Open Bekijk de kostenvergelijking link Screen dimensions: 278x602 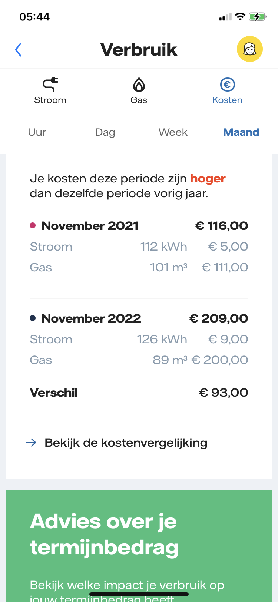126,443
